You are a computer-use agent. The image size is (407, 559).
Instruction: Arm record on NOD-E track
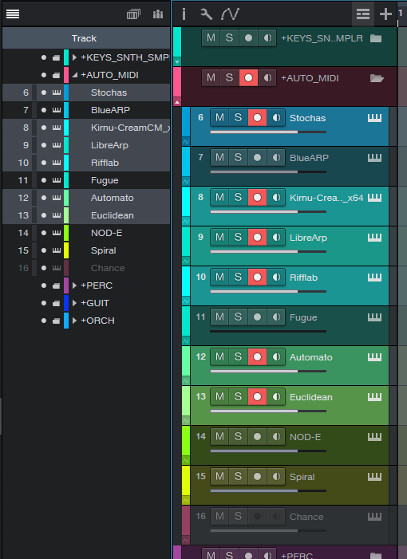[257, 437]
